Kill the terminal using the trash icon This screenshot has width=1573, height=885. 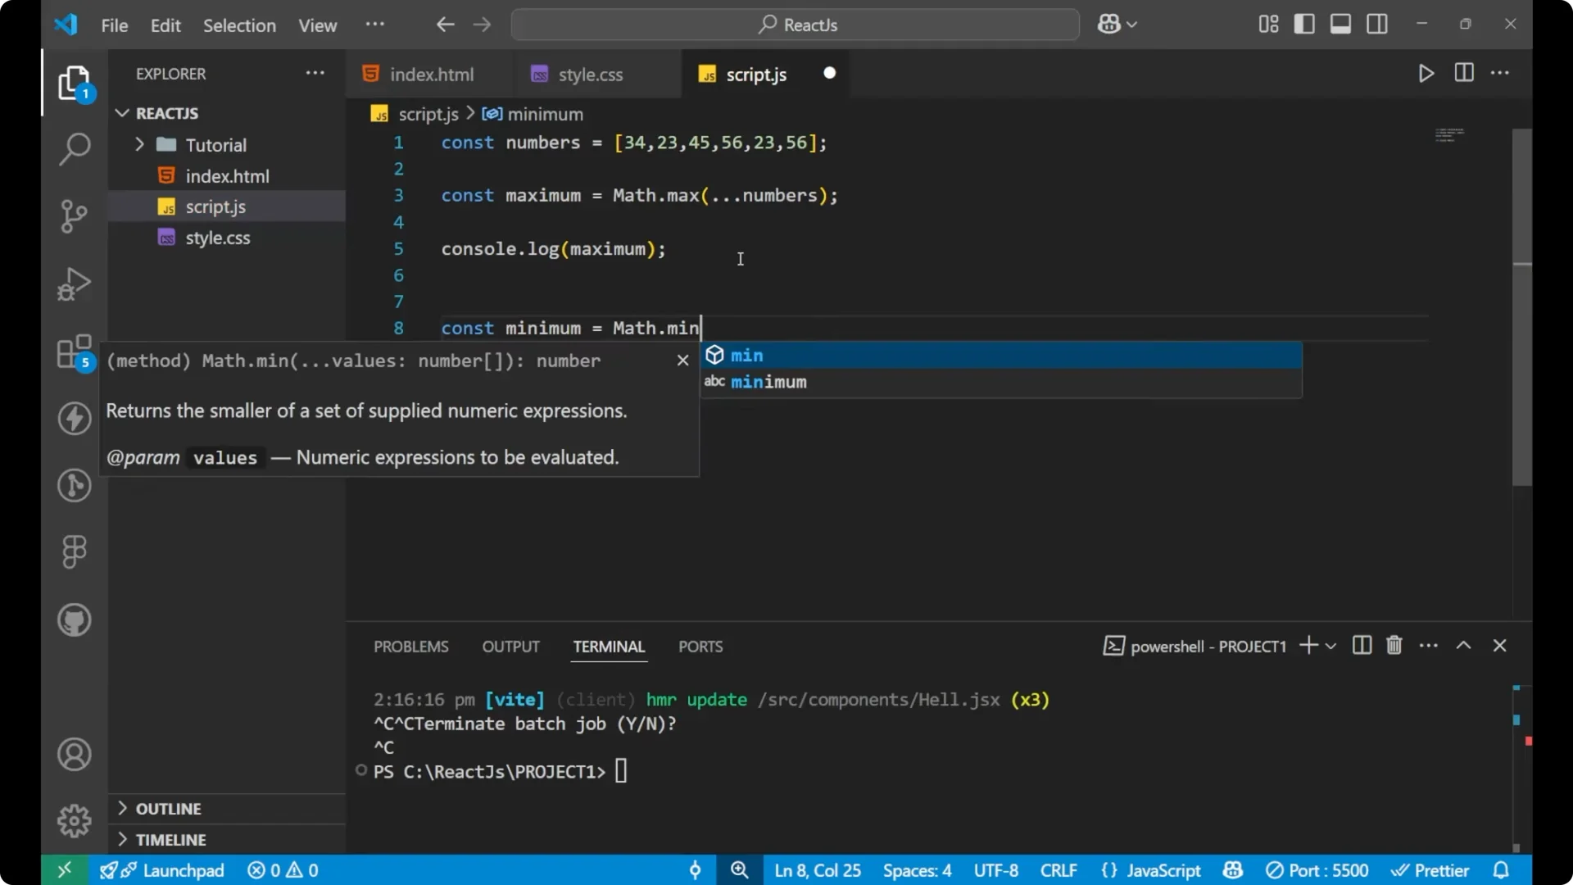pyautogui.click(x=1394, y=646)
